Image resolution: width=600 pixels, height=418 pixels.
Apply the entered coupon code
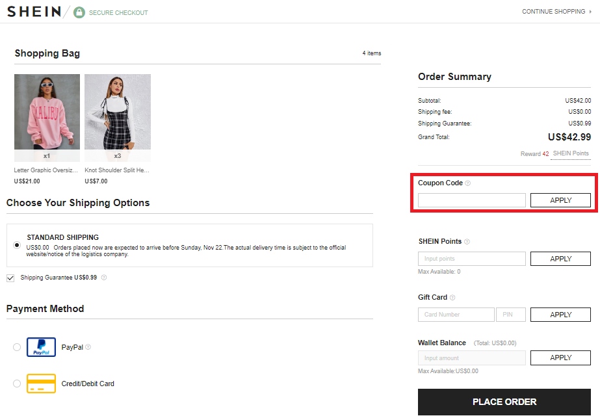[560, 200]
